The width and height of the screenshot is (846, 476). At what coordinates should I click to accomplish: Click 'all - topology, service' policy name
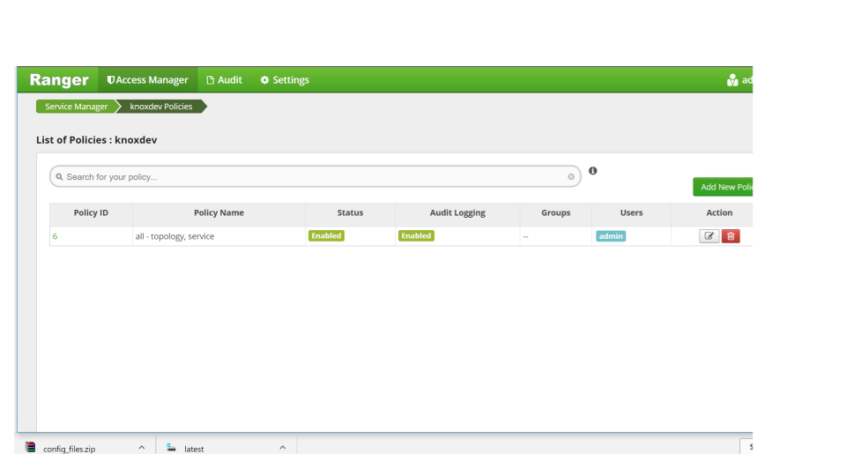pyautogui.click(x=174, y=236)
